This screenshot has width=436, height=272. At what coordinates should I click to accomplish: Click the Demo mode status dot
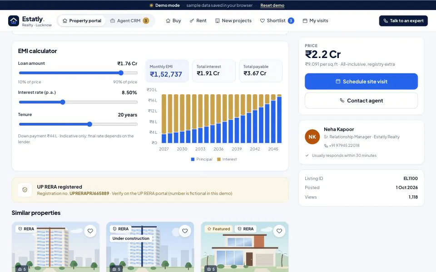tap(151, 5)
